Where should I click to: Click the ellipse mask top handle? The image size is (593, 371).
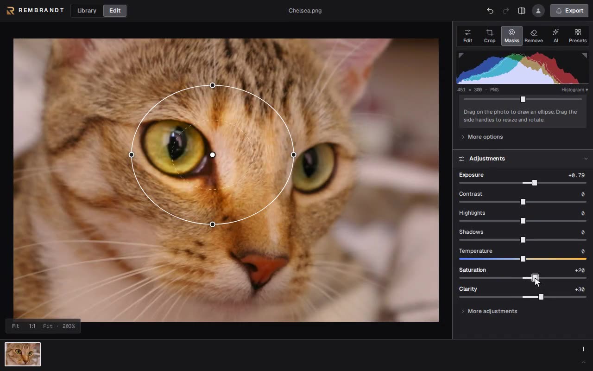point(213,85)
